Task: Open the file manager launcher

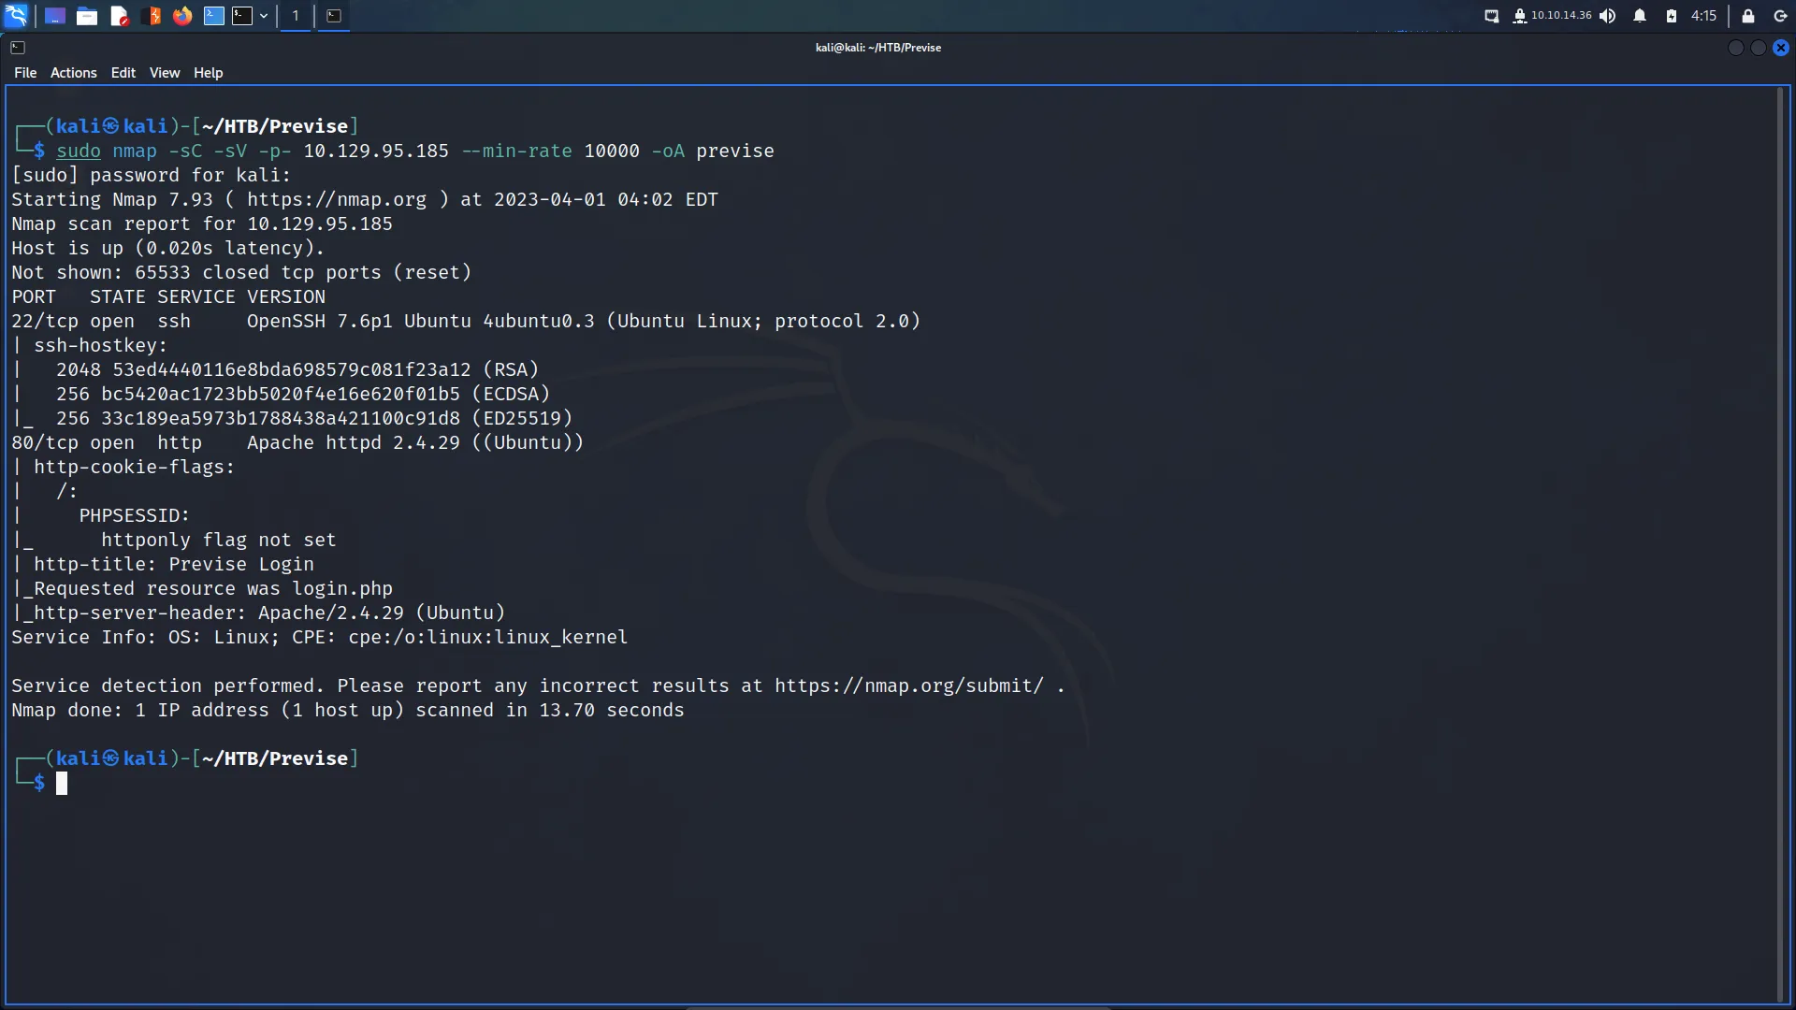Action: [87, 16]
